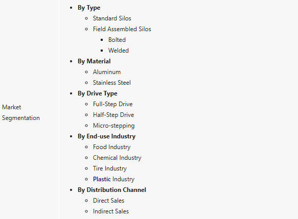Click Chemical Industry entry

pos(117,158)
